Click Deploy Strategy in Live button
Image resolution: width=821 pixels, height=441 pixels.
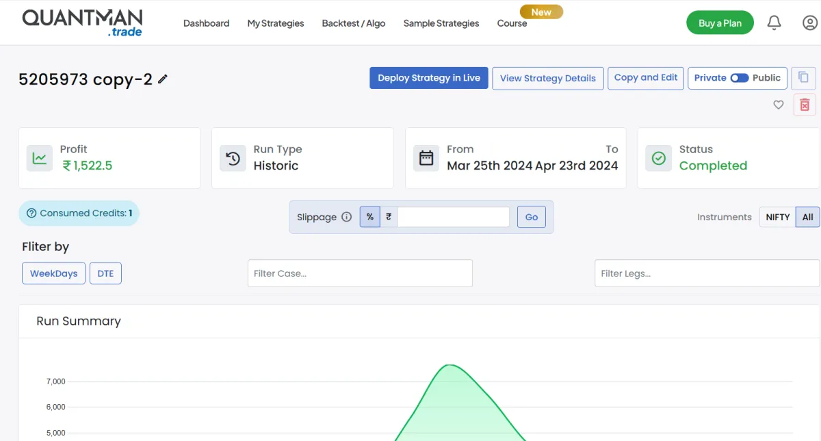point(429,78)
